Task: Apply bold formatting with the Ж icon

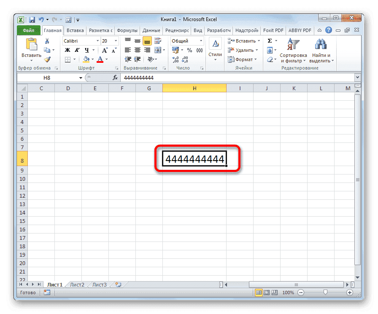Action: pyautogui.click(x=67, y=50)
